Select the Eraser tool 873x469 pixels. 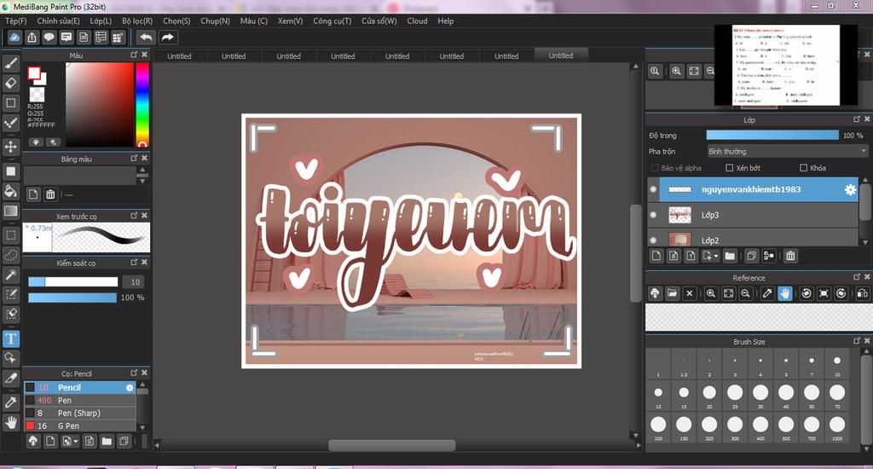click(x=10, y=83)
